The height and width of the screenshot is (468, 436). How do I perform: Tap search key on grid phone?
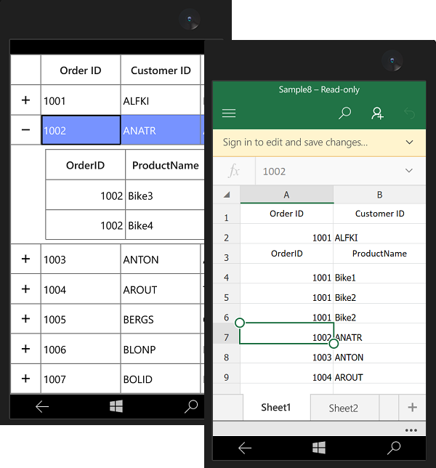click(191, 406)
